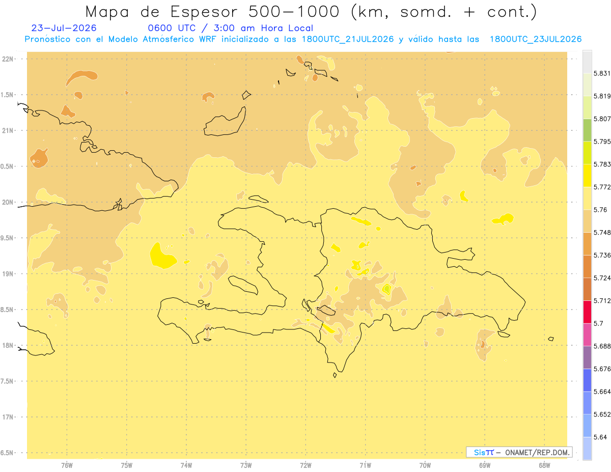Choose the purple swatch in the color scale
The image size is (611, 472).
[x=587, y=357]
